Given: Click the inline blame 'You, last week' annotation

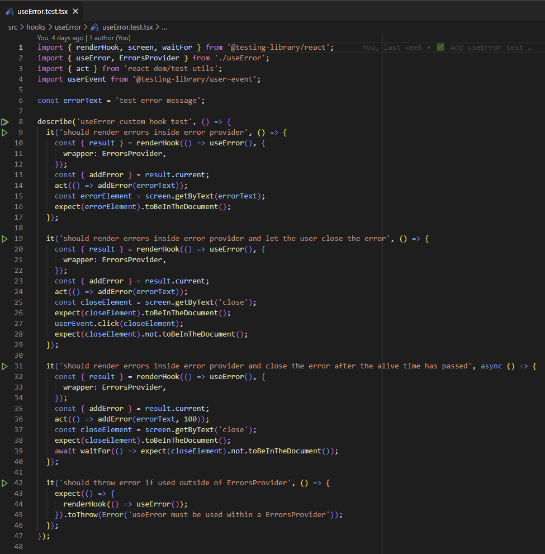Looking at the screenshot, I should (392, 48).
